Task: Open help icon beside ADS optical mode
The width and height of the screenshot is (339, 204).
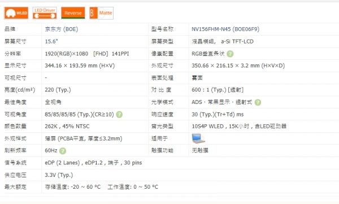Action: (258, 102)
